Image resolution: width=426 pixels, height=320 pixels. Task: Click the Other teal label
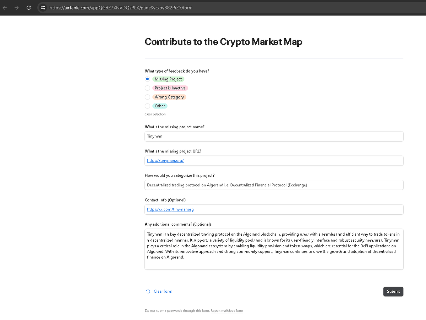pos(160,106)
